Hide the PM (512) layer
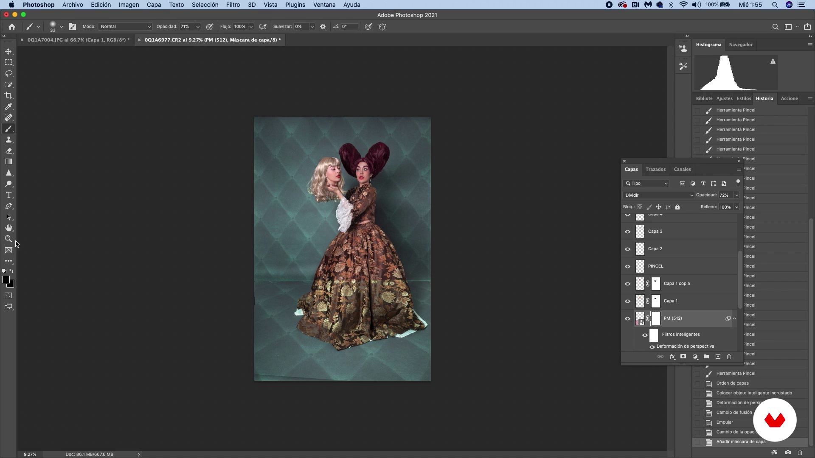The width and height of the screenshot is (815, 458). [x=627, y=318]
